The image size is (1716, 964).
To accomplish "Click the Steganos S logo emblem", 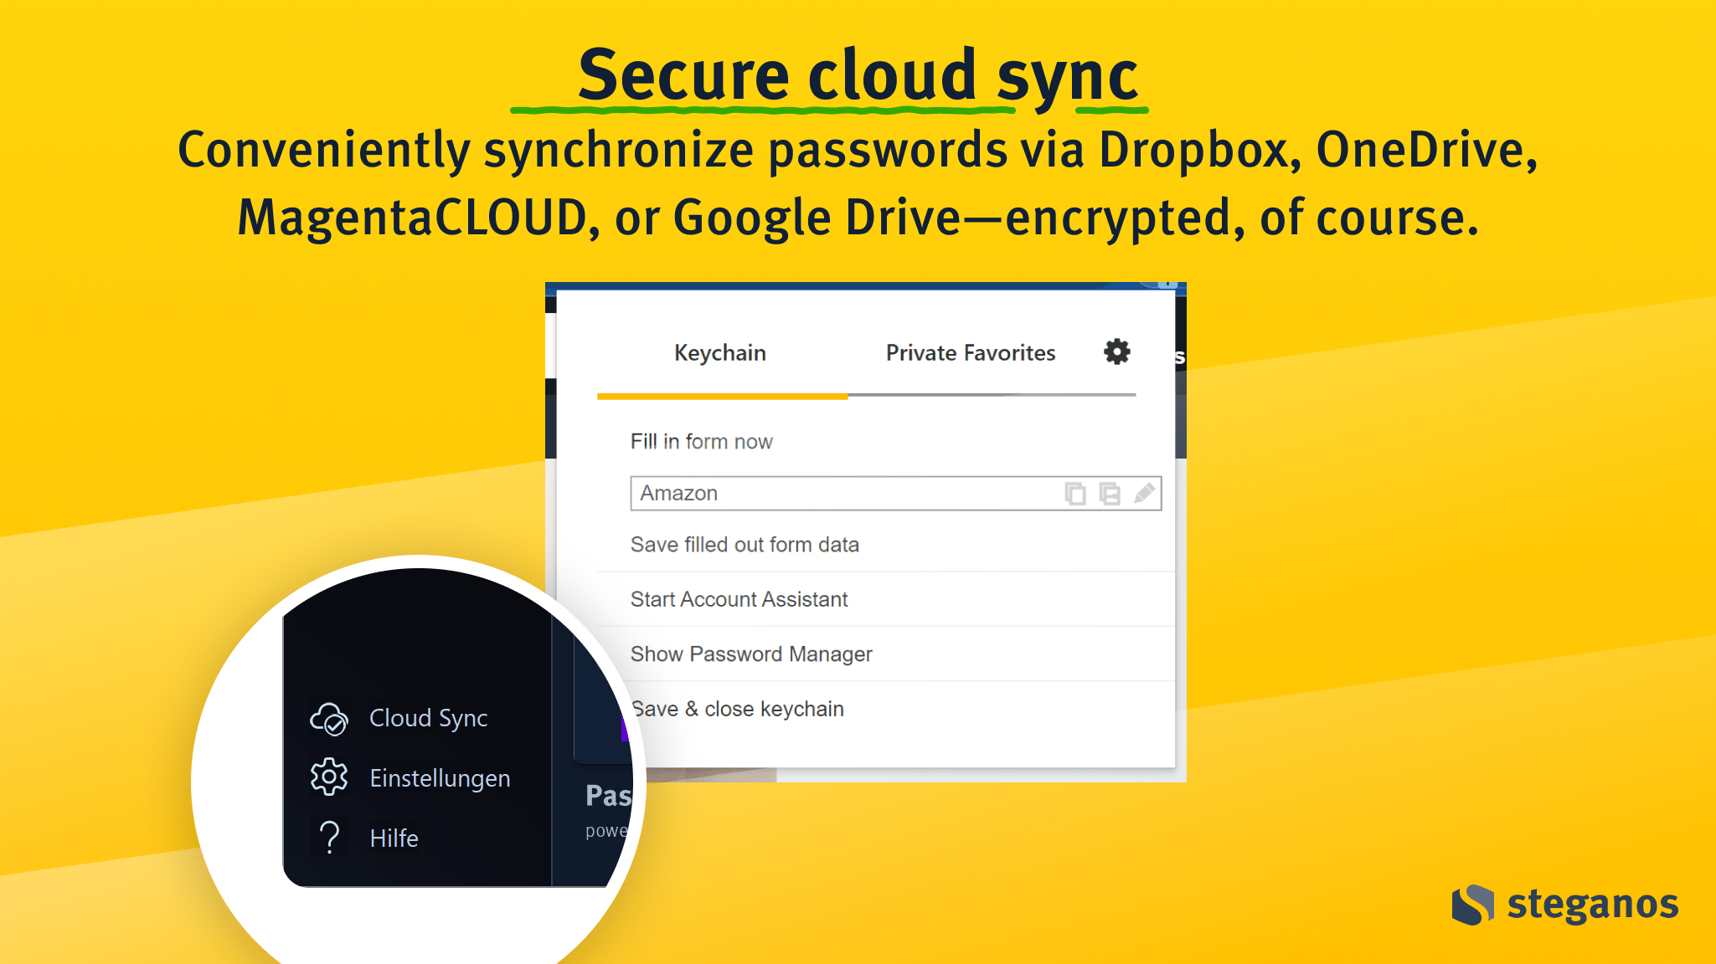I will pyautogui.click(x=1473, y=905).
